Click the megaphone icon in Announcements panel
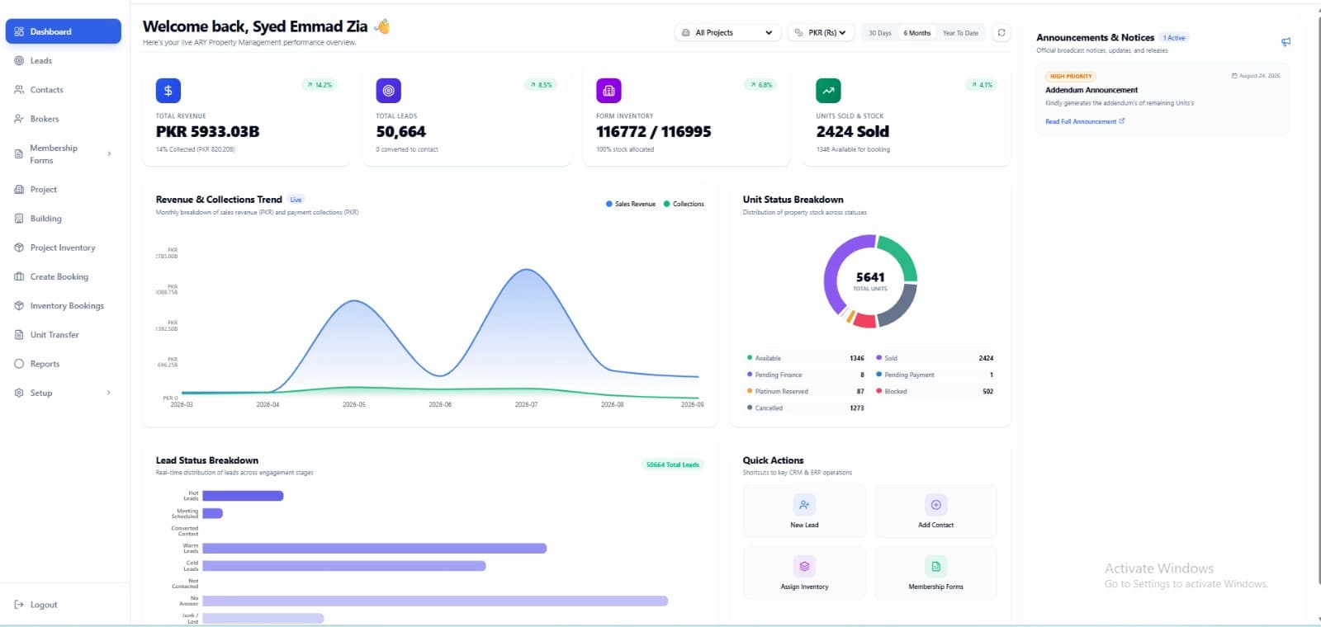Viewport: 1321px width, 627px height. click(x=1285, y=41)
